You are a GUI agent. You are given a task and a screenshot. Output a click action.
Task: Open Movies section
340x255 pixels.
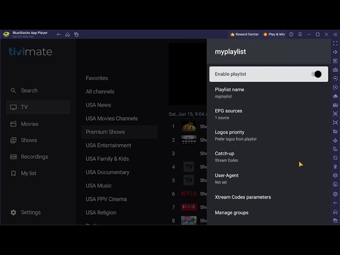click(38, 124)
